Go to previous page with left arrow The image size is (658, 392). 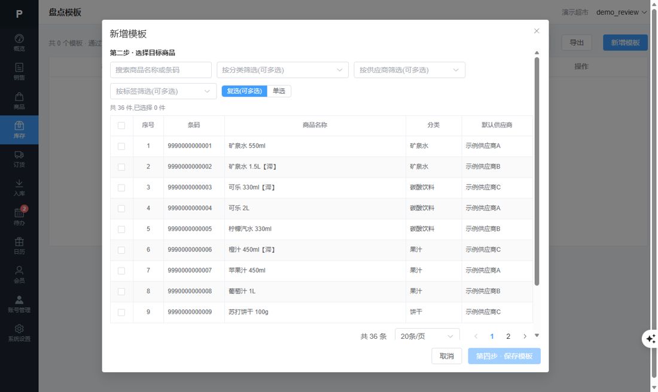pos(476,336)
